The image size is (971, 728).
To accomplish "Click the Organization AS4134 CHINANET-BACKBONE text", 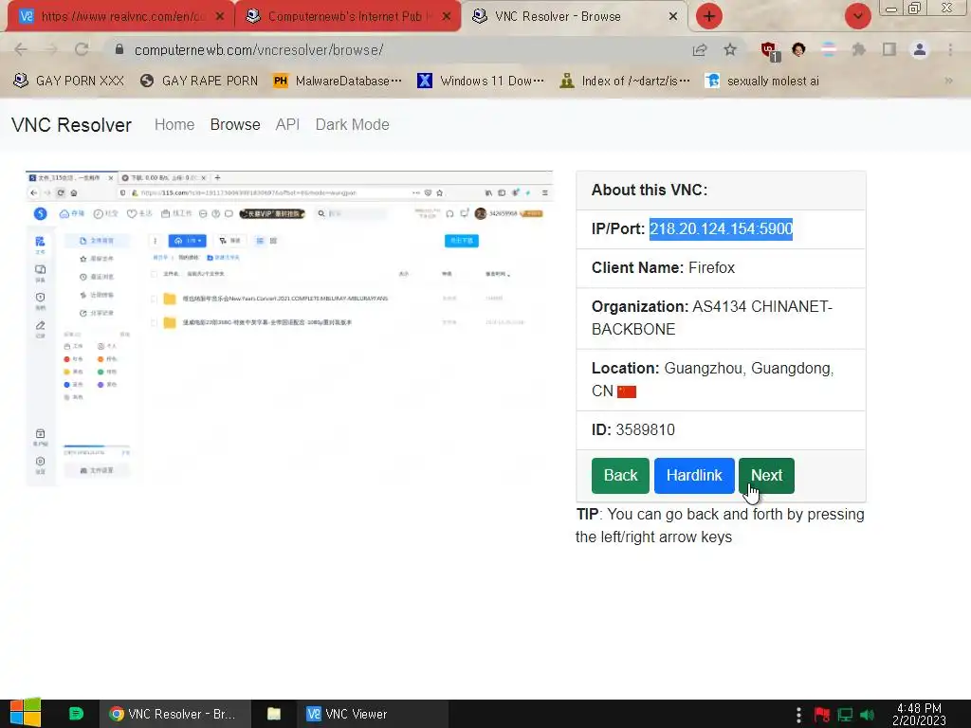I will (x=712, y=318).
